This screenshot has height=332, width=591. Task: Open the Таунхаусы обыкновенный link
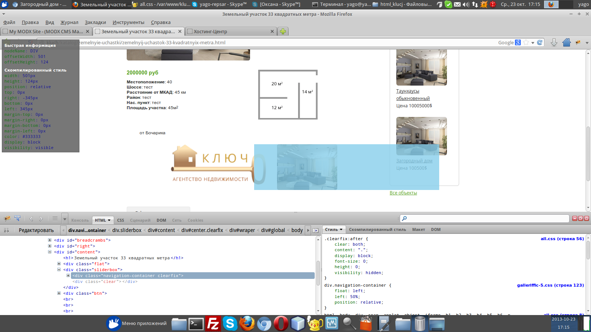click(413, 95)
